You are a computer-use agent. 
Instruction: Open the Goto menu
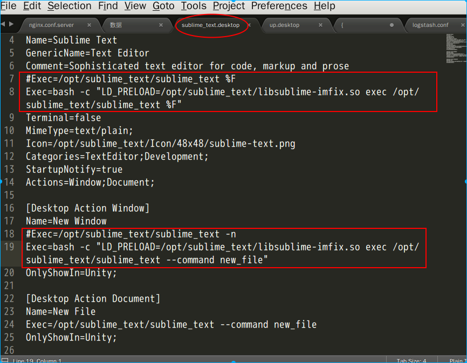(x=163, y=6)
